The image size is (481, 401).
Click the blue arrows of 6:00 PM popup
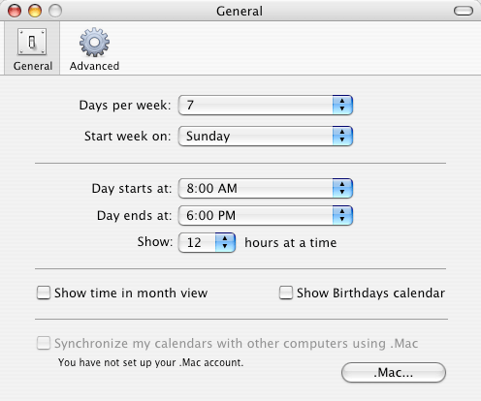(x=342, y=215)
